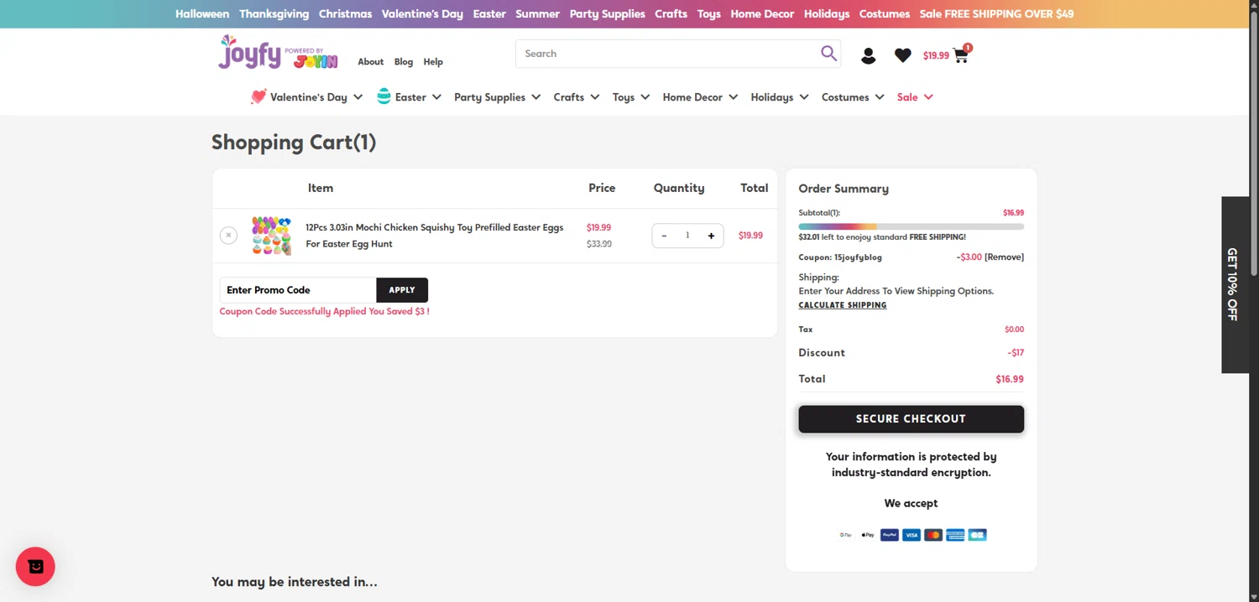Click the quantity value field
The image size is (1259, 602).
[687, 236]
